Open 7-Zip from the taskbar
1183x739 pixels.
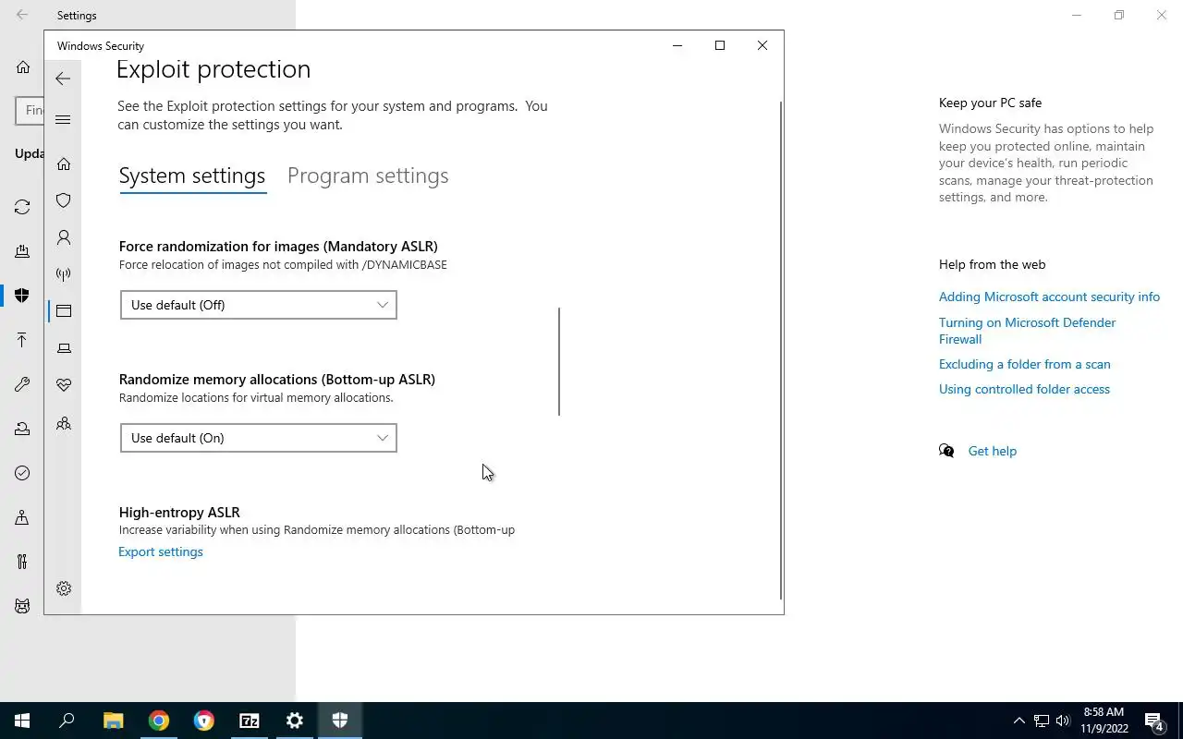[250, 721]
